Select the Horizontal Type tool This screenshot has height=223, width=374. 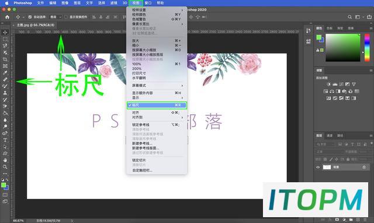5,140
